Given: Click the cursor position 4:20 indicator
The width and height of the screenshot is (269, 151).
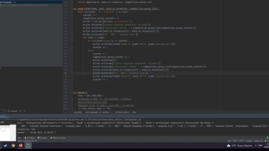Looking at the screenshot, I should point(229,141).
